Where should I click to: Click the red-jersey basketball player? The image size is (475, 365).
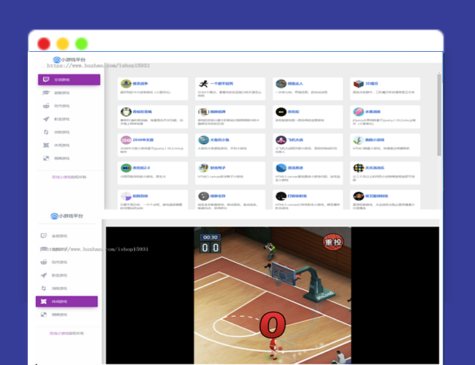coord(273,349)
